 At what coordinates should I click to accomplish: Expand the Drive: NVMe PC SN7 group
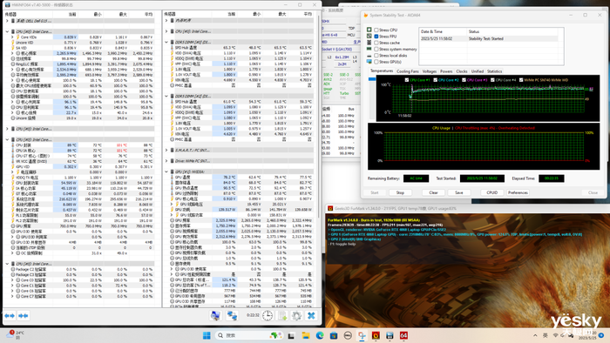coord(166,161)
